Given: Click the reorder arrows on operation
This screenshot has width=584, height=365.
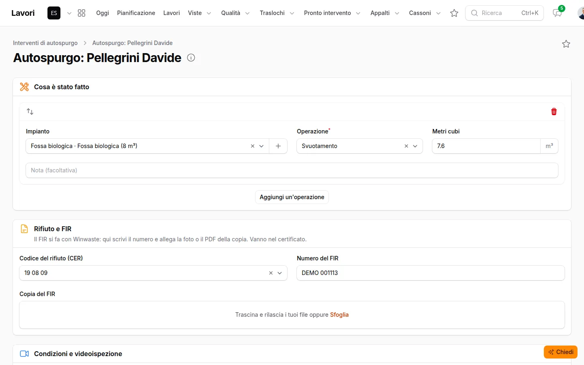Looking at the screenshot, I should point(30,112).
